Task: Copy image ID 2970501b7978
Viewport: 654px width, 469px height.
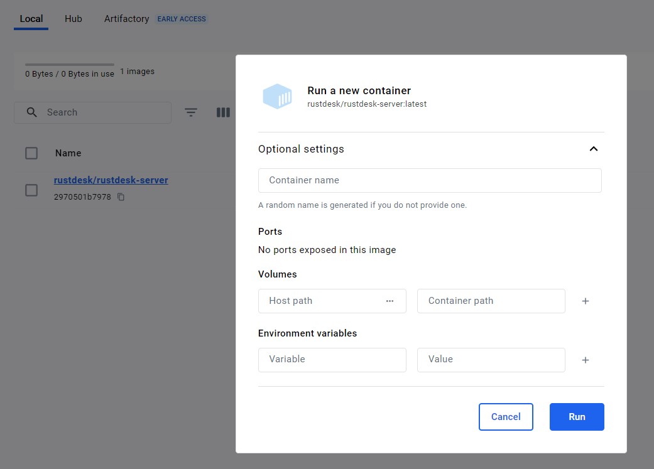Action: click(x=121, y=197)
